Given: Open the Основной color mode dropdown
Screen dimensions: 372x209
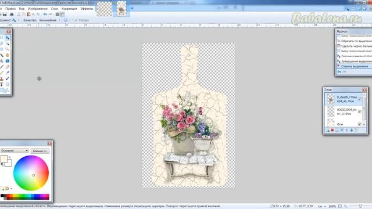Looking at the screenshot, I should tap(15, 151).
